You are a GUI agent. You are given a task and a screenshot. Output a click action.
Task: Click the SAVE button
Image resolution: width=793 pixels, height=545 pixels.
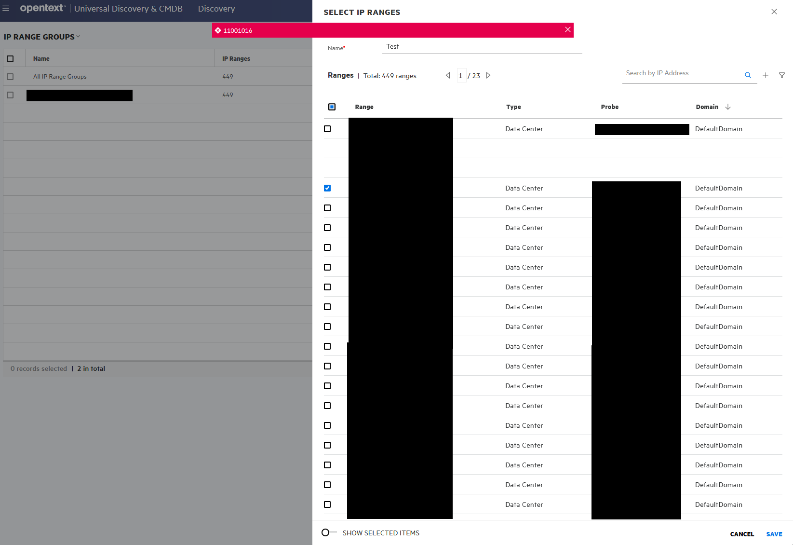(774, 534)
